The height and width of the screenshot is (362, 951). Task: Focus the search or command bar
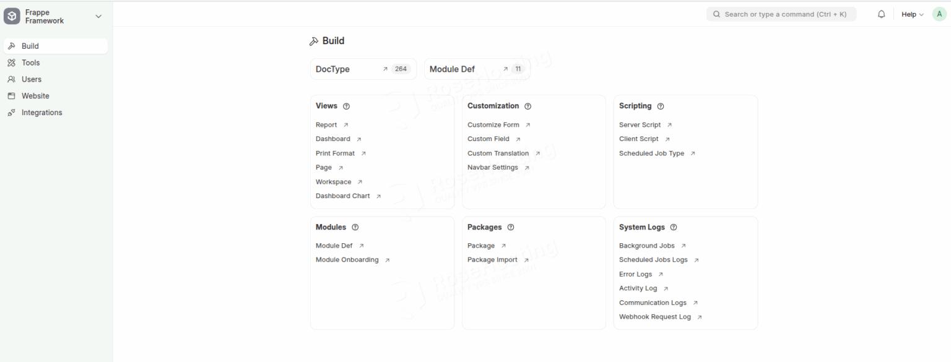click(781, 14)
